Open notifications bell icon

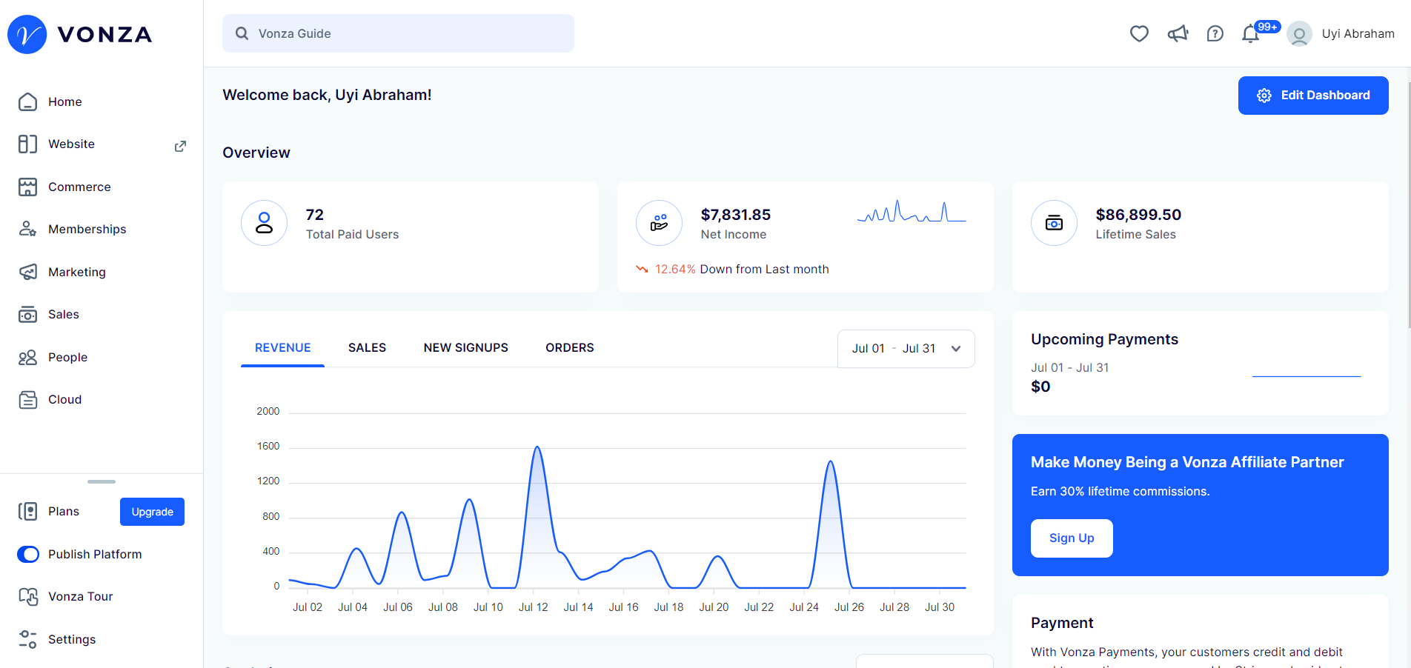[x=1250, y=34]
